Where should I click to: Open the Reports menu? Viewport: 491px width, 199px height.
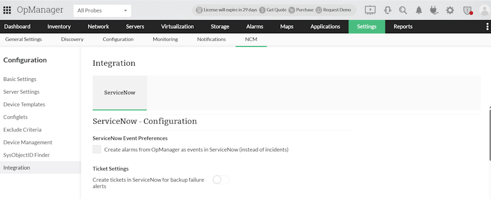[x=403, y=27]
